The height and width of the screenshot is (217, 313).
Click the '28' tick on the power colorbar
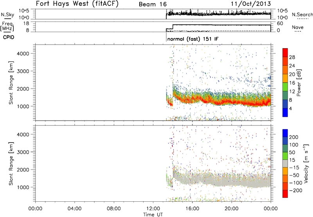click(x=292, y=57)
